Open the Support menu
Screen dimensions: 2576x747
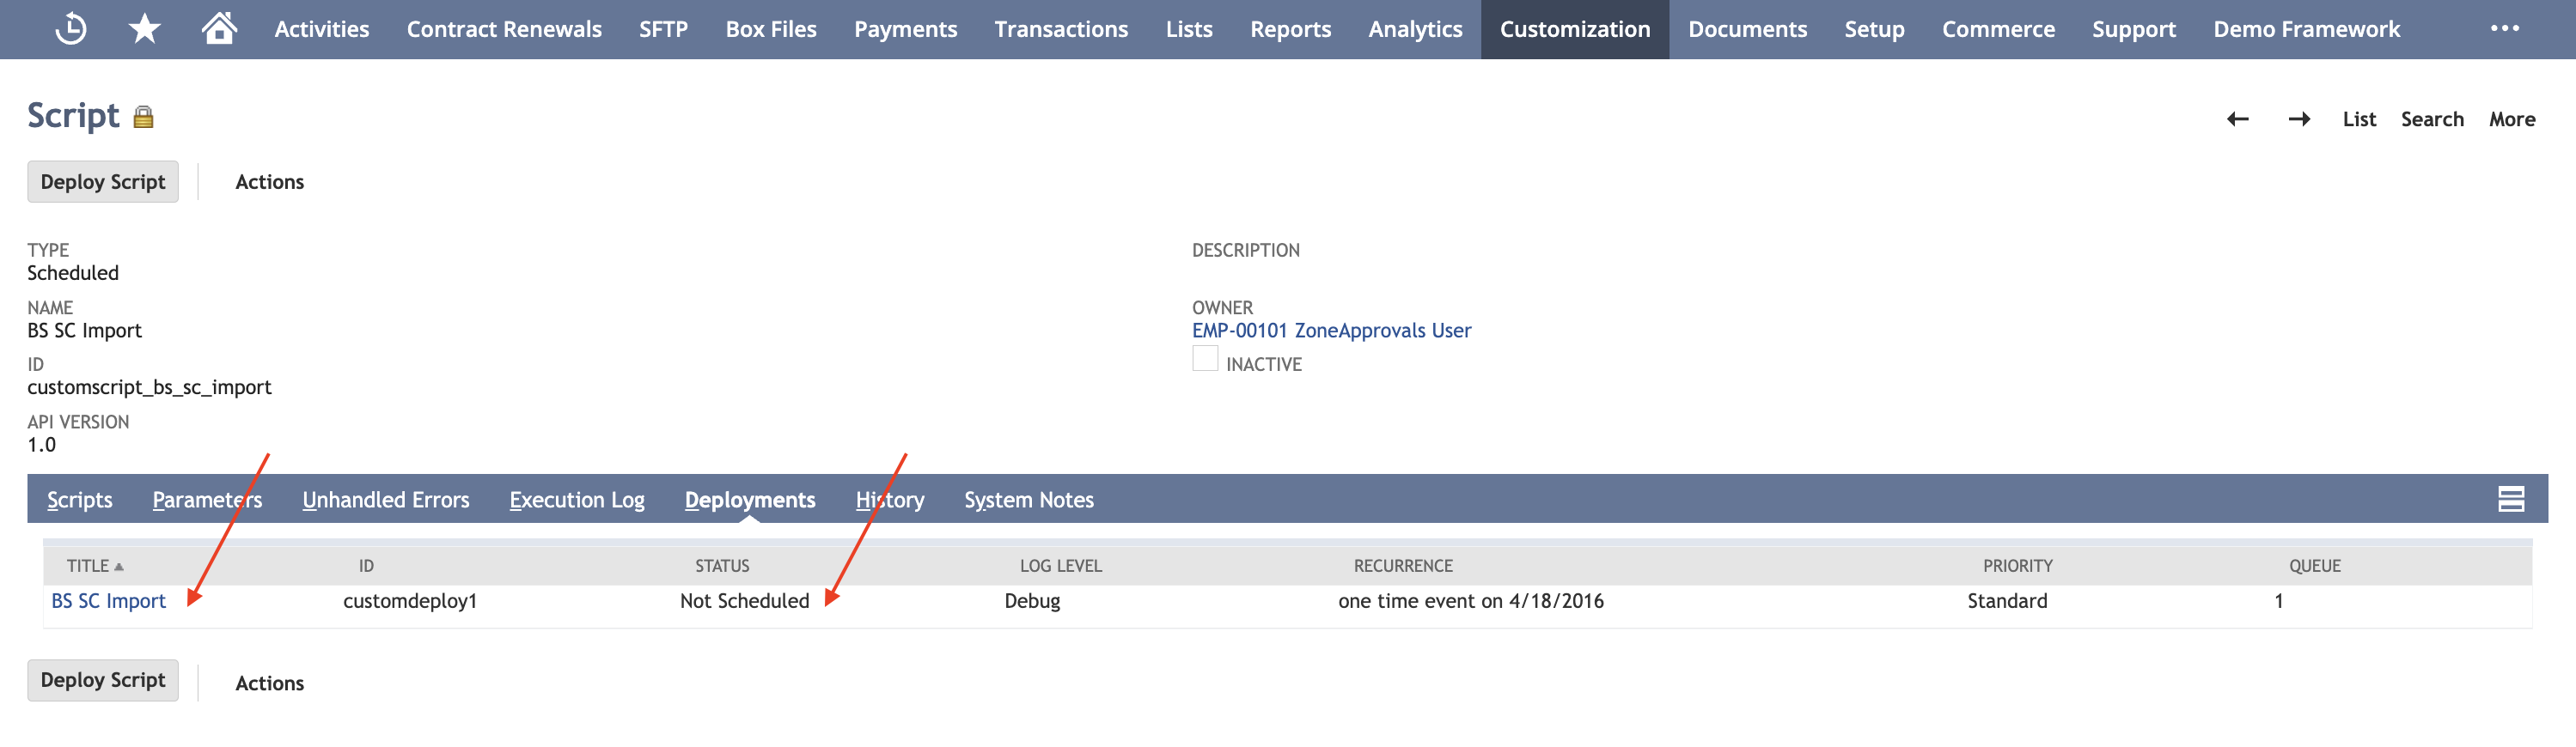(2133, 29)
